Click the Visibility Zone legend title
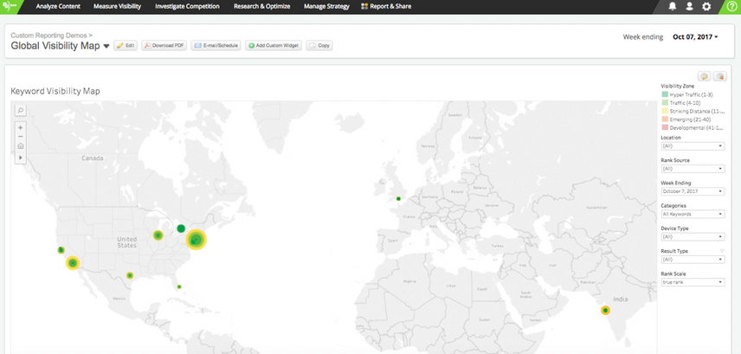Image resolution: width=741 pixels, height=354 pixels. coord(677,86)
